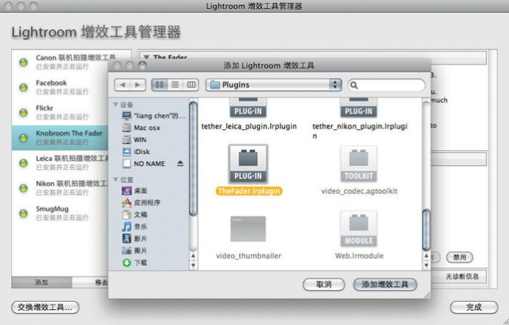Click the Facebook plugin green status light
Image resolution: width=509 pixels, height=325 pixels.
(23, 88)
